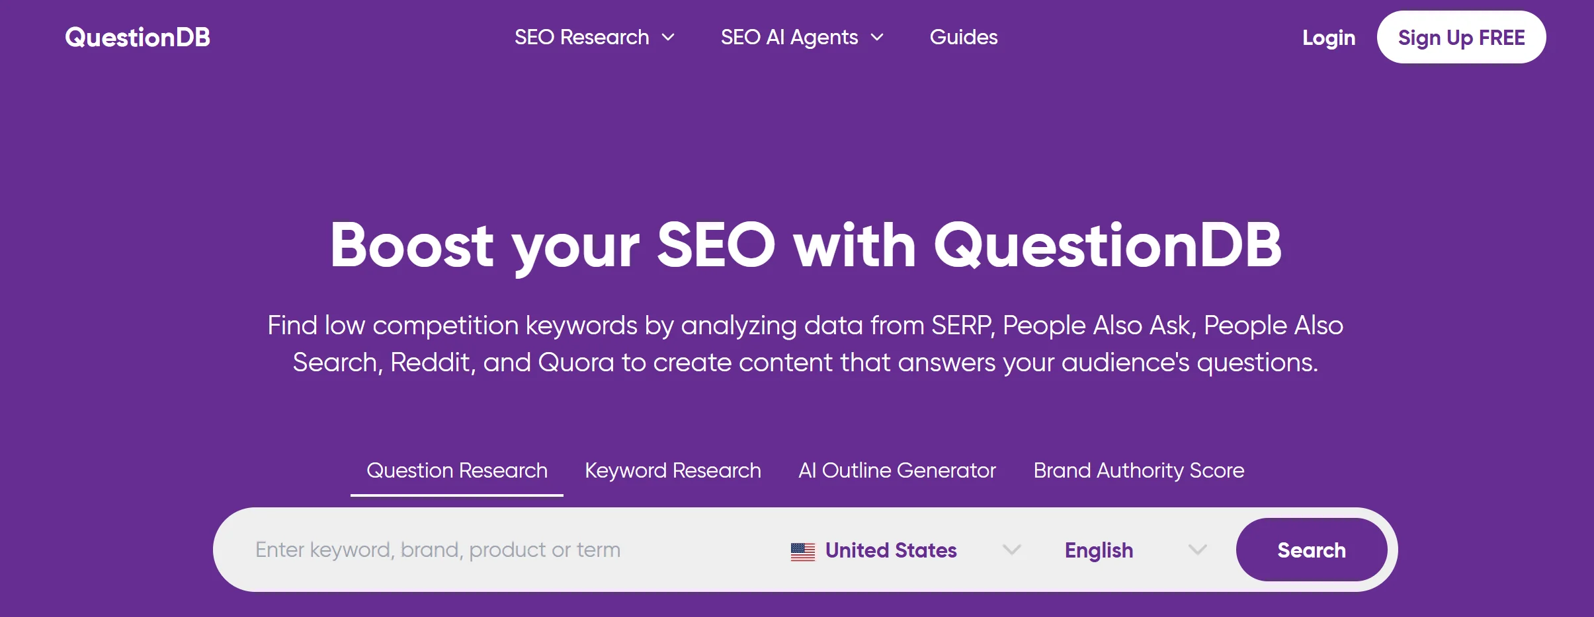Click the Login link
The width and height of the screenshot is (1594, 617).
pyautogui.click(x=1329, y=38)
